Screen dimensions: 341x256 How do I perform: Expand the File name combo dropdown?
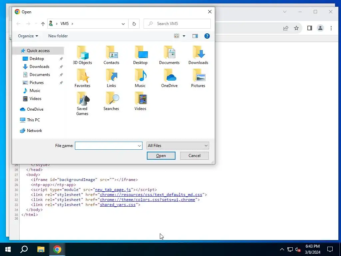(140, 146)
